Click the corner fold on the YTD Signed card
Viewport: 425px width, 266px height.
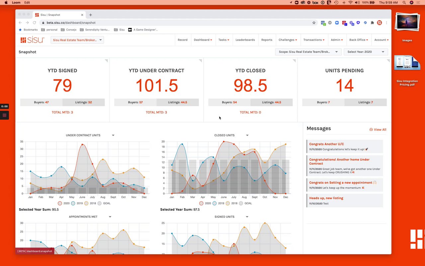(x=106, y=61)
